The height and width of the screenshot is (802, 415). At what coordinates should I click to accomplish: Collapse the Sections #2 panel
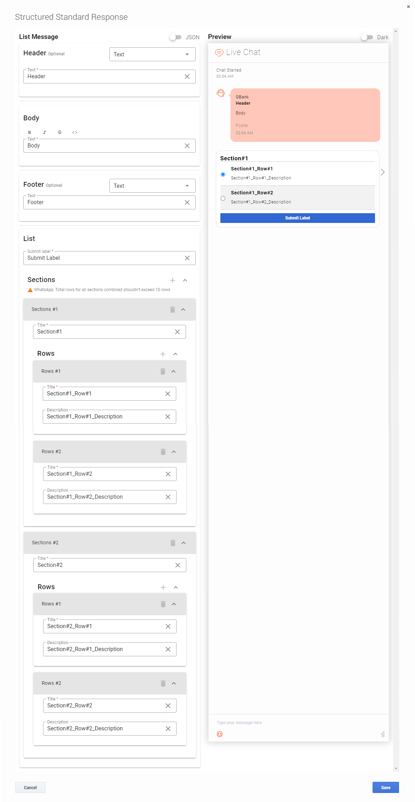pyautogui.click(x=184, y=543)
